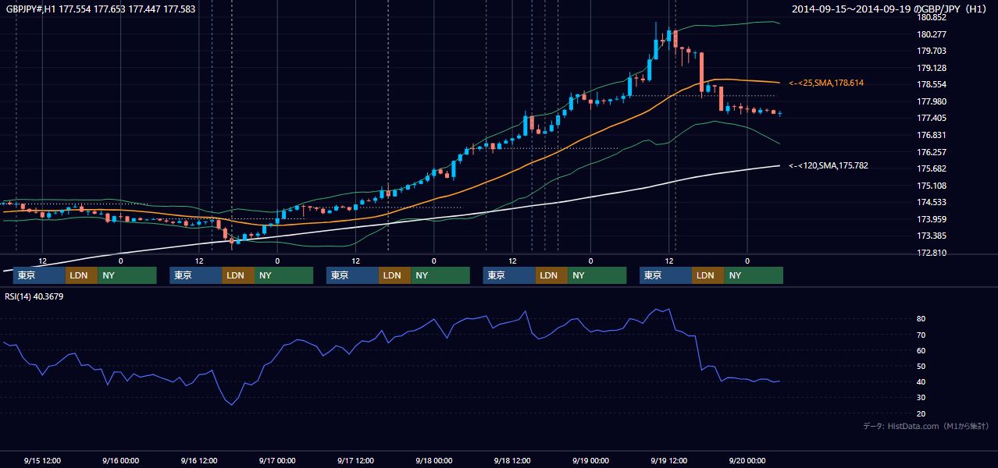Click price axis value 176.257
The height and width of the screenshot is (468, 998).
(932, 152)
